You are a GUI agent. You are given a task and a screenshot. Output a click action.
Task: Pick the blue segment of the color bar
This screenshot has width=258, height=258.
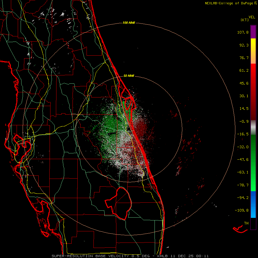253,204
